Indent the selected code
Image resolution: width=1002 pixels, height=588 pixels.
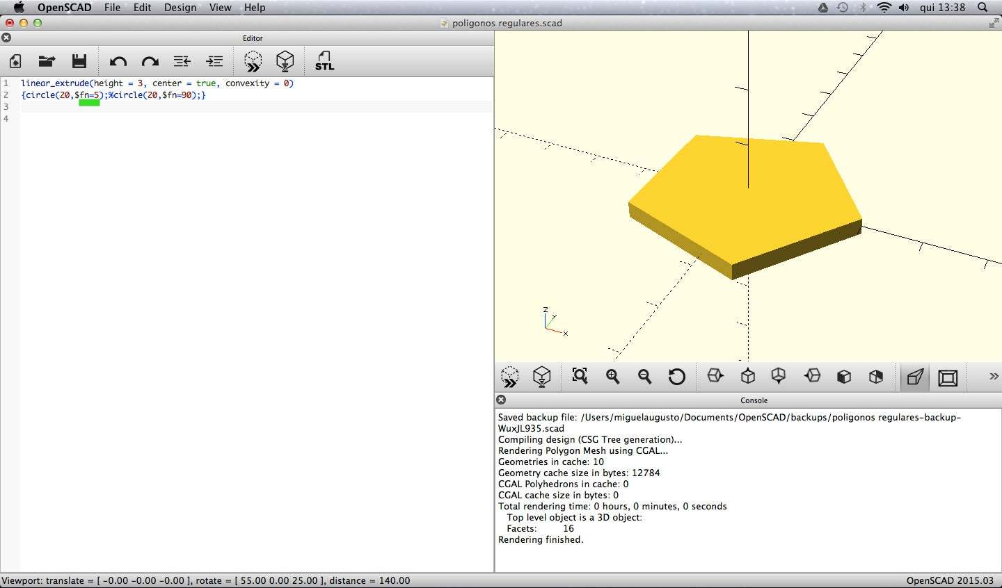214,61
